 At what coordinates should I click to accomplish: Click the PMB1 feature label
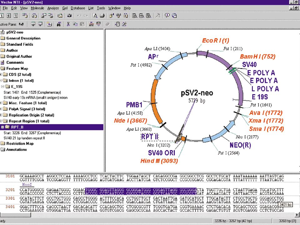134,105
